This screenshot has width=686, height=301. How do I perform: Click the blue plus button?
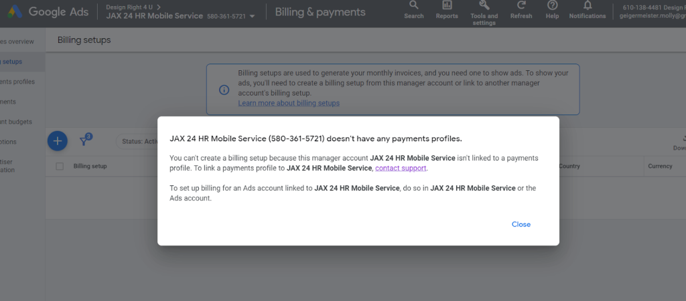[x=58, y=141]
